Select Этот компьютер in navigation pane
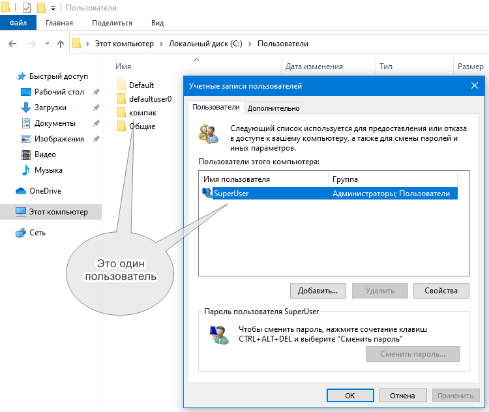Screen dimensions: 489x412 [x=51, y=212]
